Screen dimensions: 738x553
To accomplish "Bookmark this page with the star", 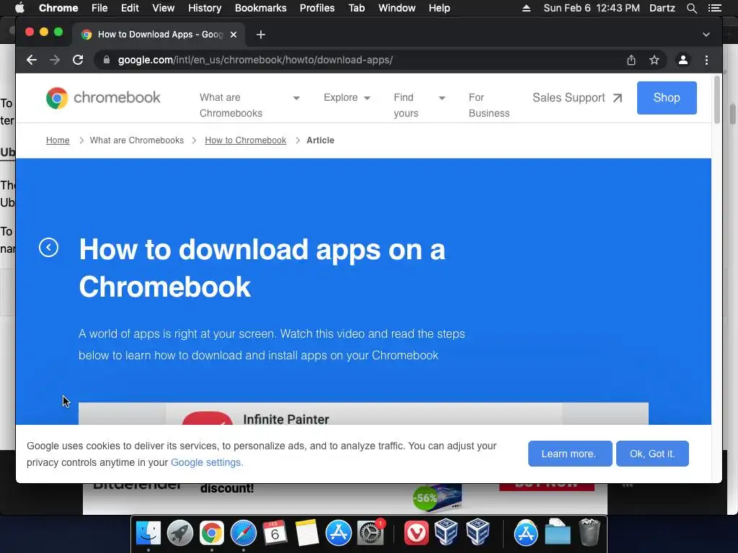I will (654, 60).
